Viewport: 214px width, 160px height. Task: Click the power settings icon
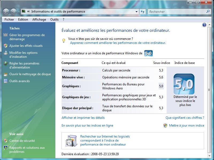(5, 63)
